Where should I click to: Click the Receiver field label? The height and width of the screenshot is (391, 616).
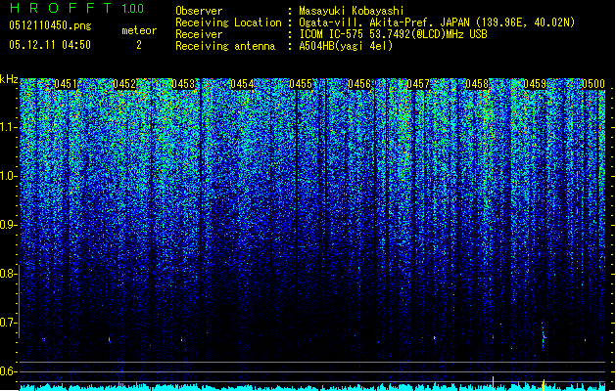(x=199, y=34)
